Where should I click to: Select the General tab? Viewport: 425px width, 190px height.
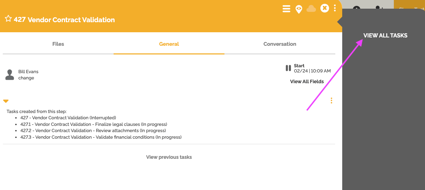[x=169, y=44]
